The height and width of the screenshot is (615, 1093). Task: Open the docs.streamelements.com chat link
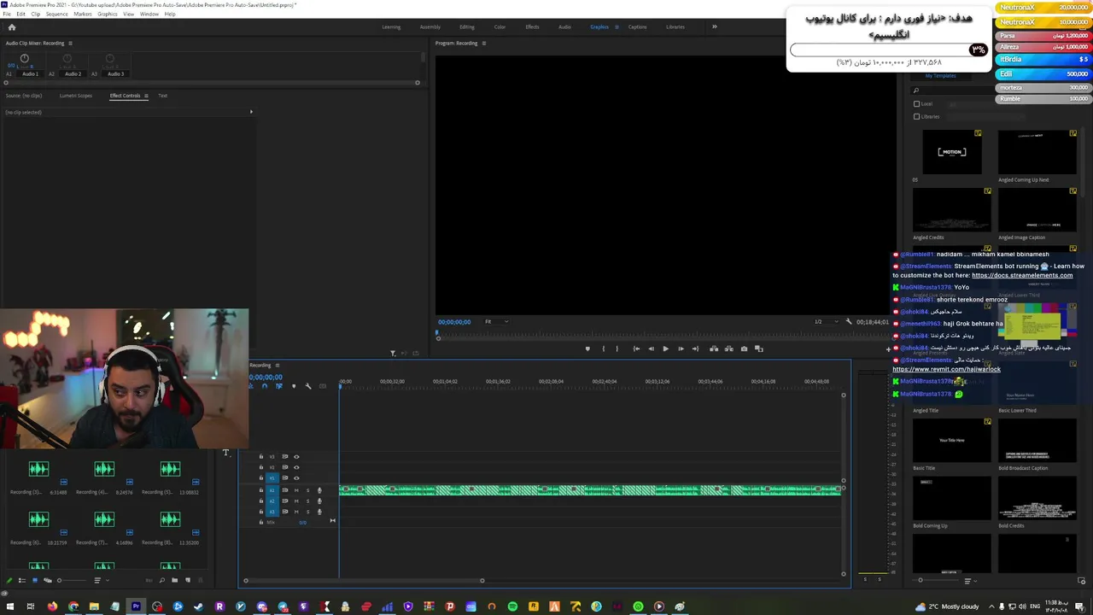click(1022, 275)
